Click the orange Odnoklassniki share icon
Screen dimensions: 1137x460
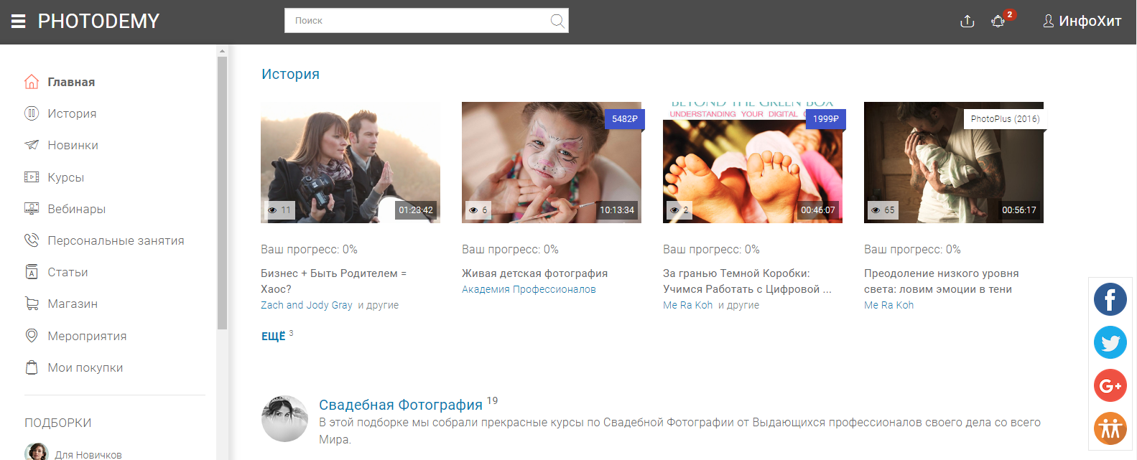click(x=1110, y=428)
